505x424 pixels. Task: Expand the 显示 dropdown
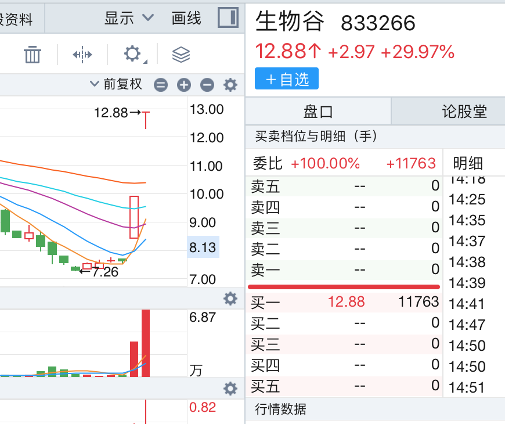(x=129, y=18)
